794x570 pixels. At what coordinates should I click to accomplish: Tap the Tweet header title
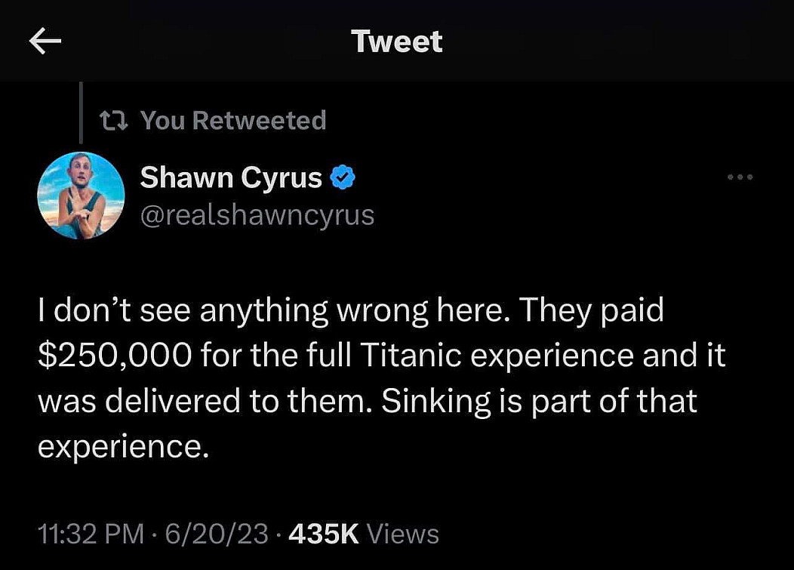point(397,42)
